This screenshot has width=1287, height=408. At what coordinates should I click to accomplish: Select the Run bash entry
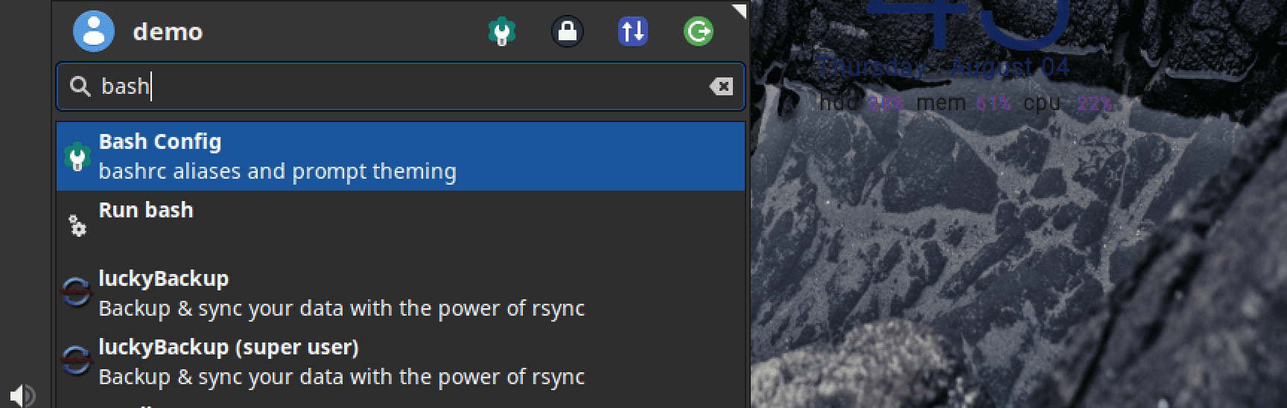pos(401,225)
